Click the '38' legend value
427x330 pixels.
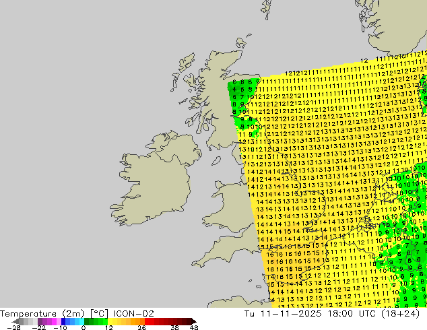[175, 327]
